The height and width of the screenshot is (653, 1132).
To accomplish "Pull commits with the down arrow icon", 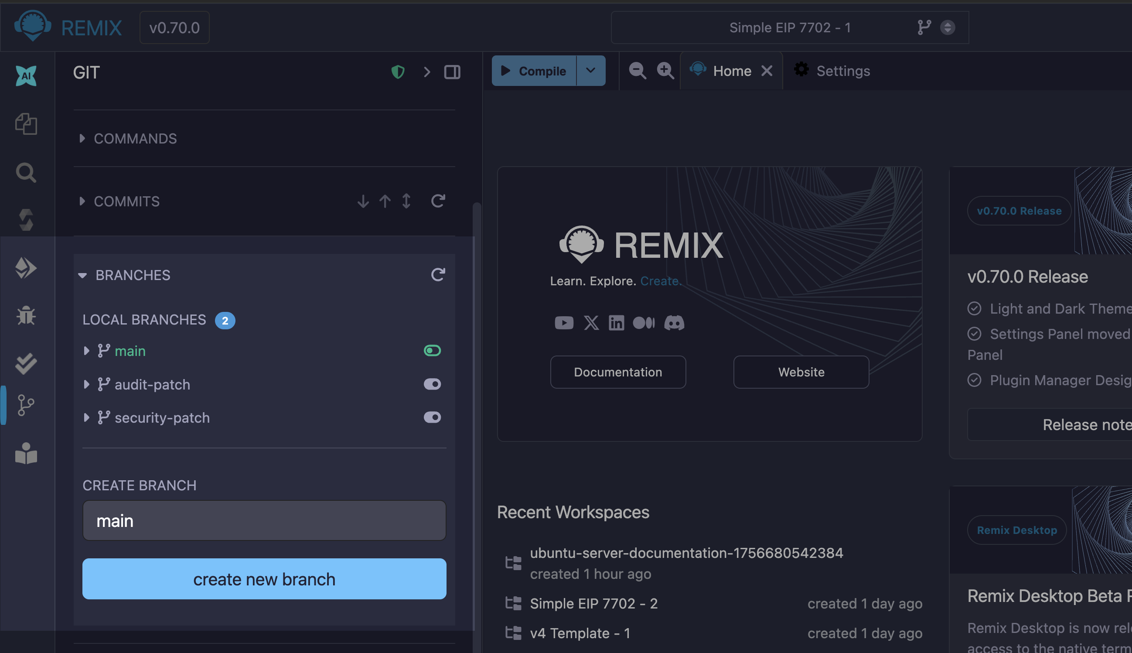I will pyautogui.click(x=363, y=201).
